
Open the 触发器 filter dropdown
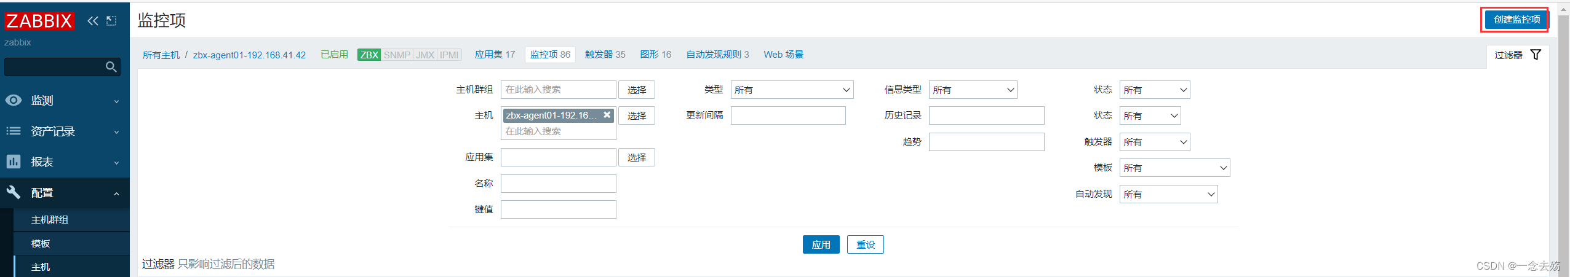[1155, 142]
